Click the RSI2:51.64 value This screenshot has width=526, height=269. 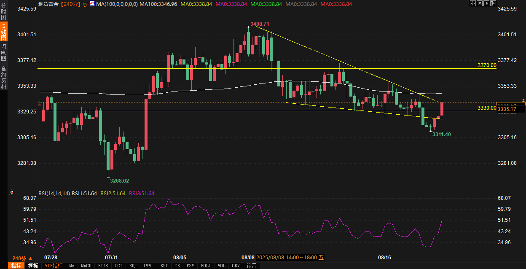[x=113, y=194]
